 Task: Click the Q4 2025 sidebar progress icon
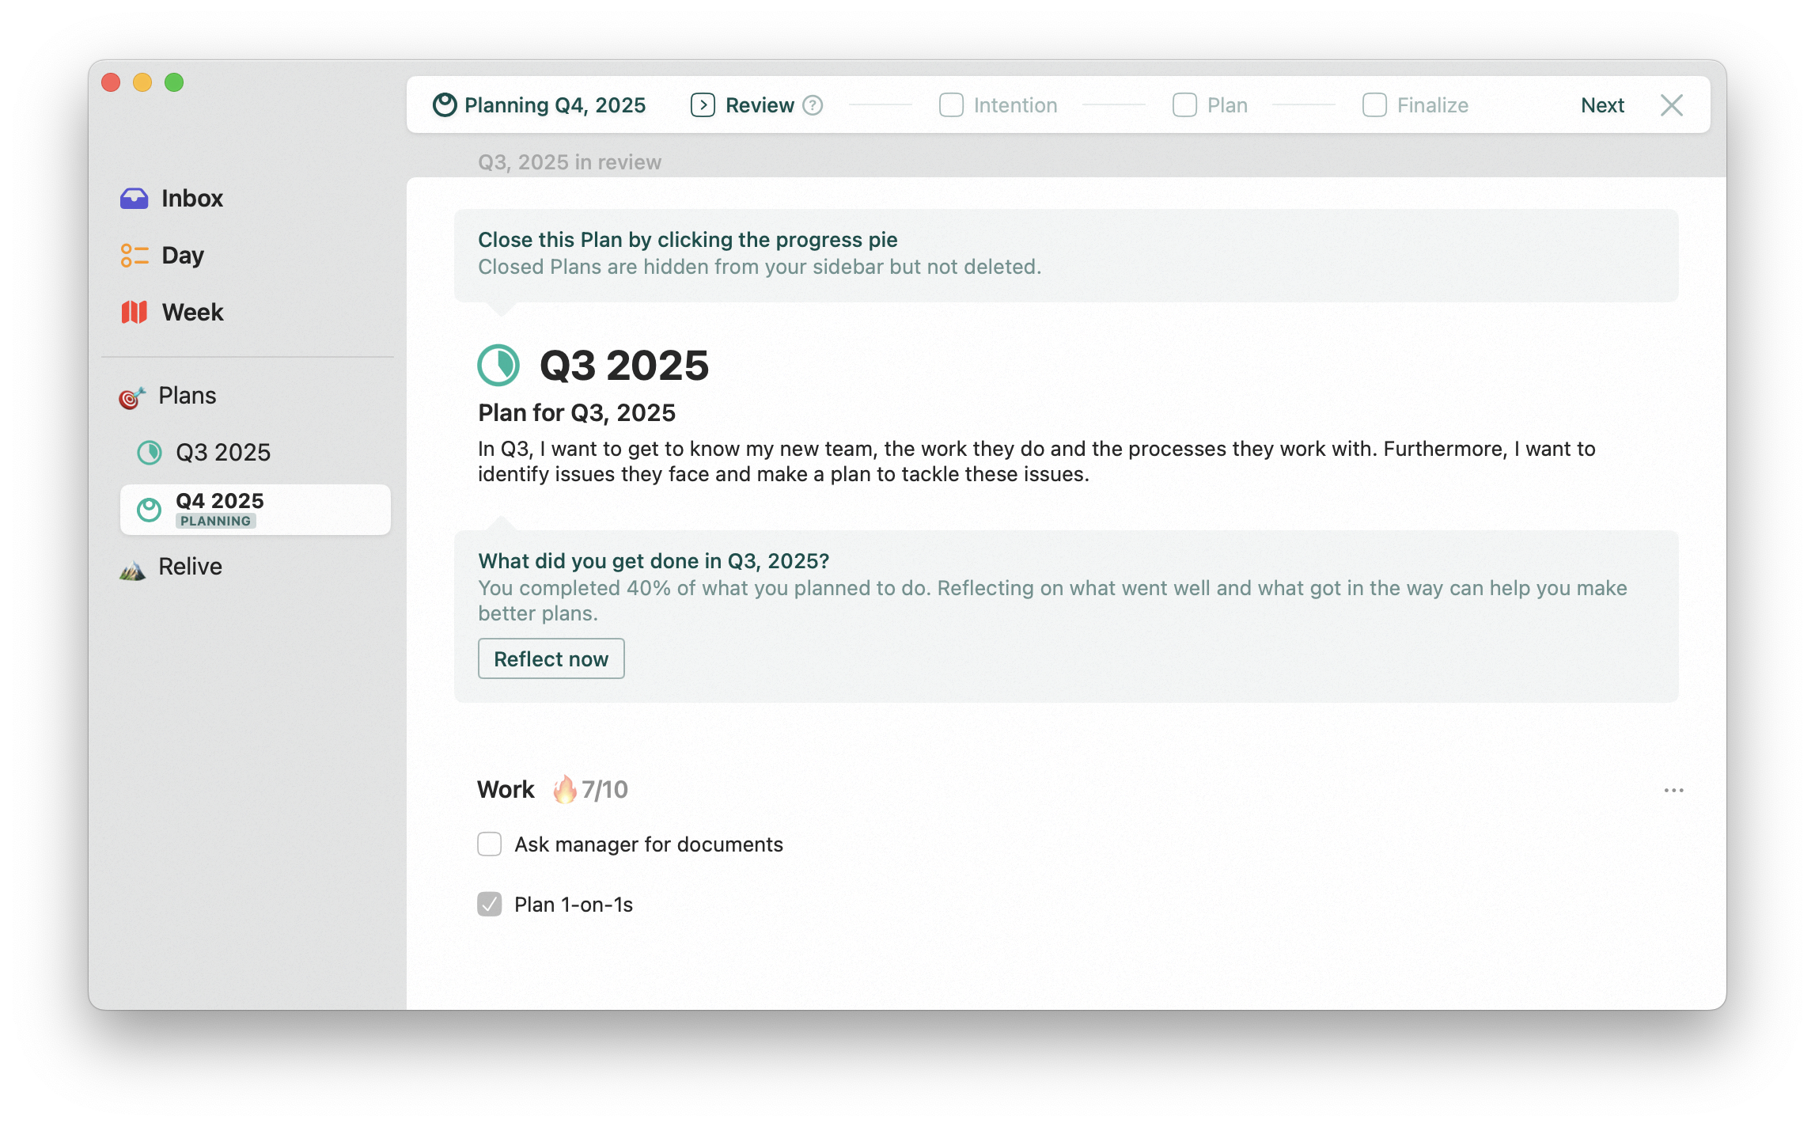point(149,510)
